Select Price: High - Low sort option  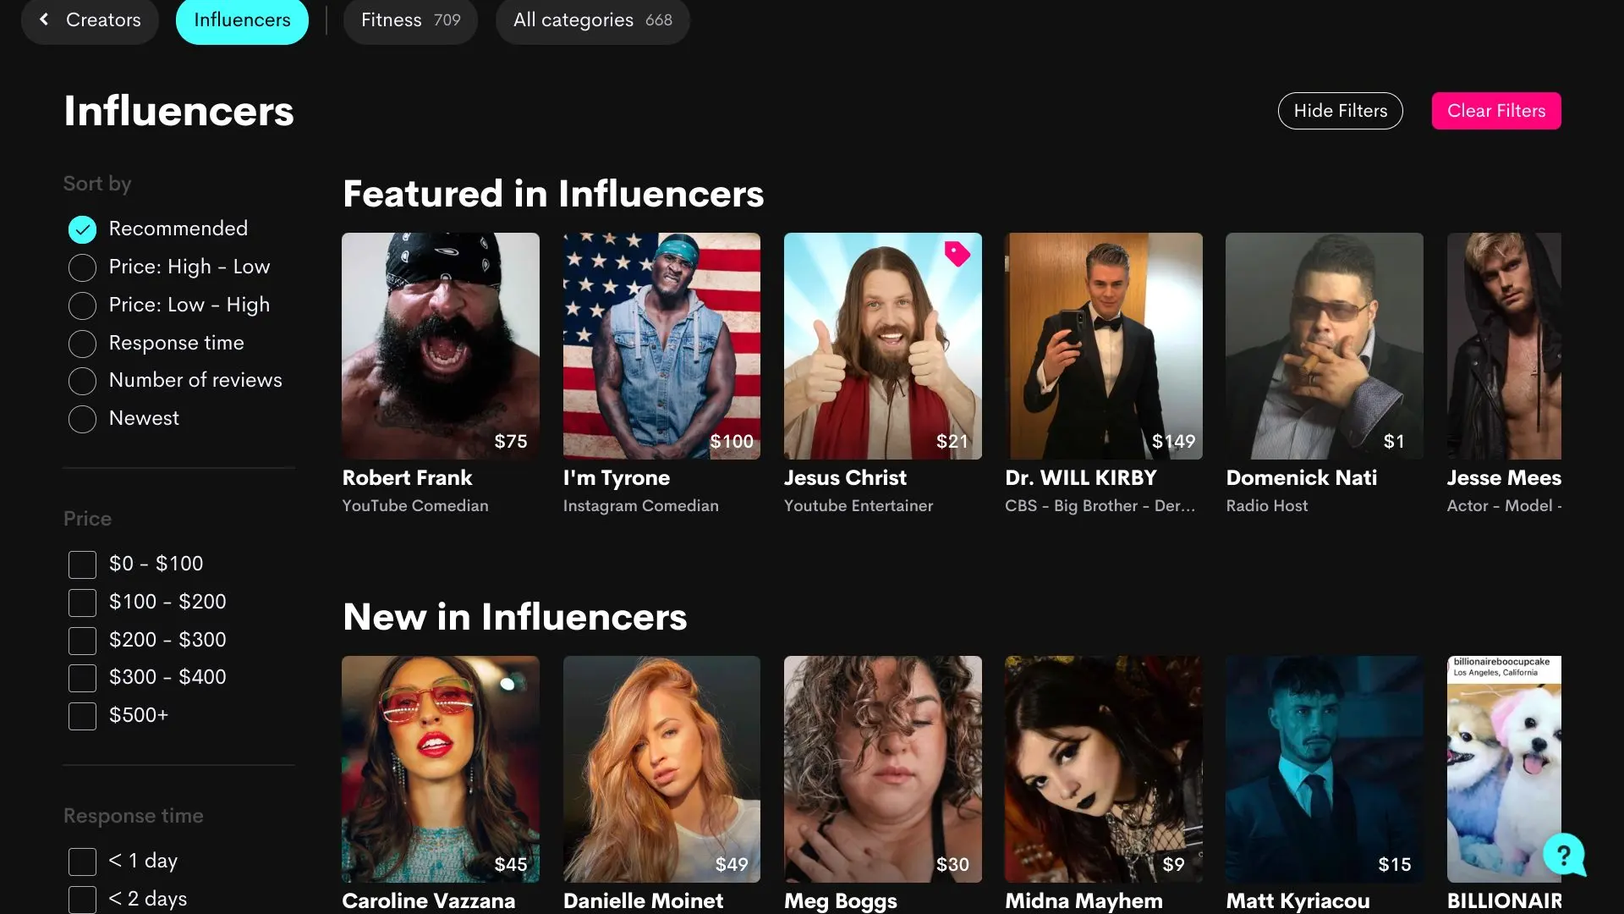82,267
